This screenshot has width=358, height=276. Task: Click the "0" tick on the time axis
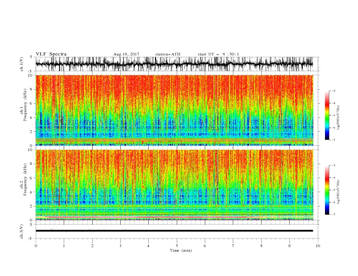coord(36,246)
